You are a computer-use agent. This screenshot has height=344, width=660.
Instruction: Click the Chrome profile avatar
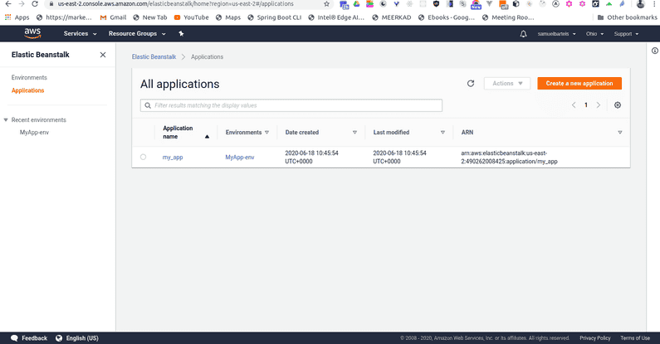640,4
